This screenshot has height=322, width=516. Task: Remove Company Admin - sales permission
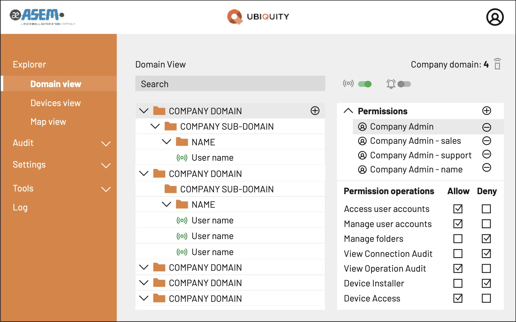(x=486, y=141)
